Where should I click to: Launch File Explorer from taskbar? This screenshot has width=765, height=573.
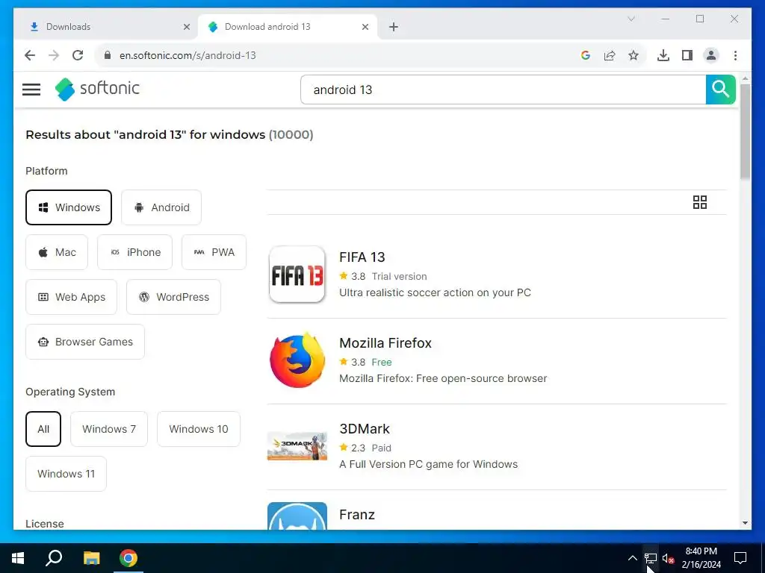(x=91, y=558)
